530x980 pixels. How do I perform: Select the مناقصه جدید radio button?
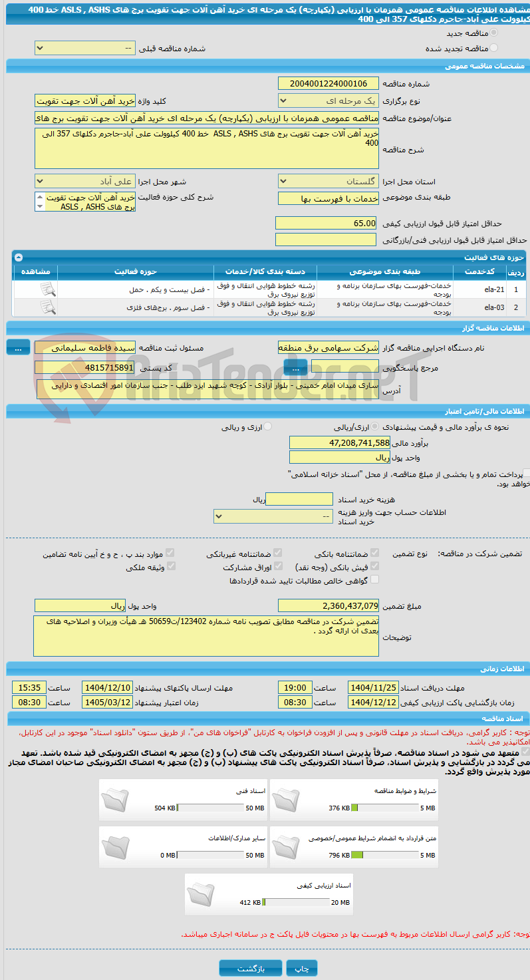(493, 33)
